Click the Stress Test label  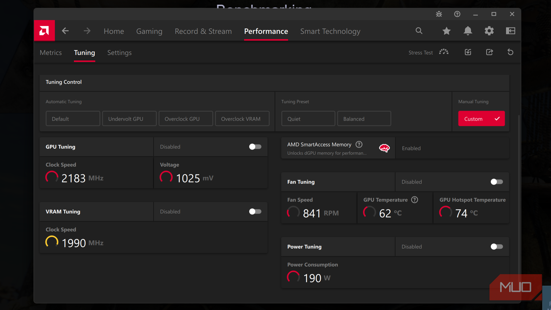coord(420,53)
